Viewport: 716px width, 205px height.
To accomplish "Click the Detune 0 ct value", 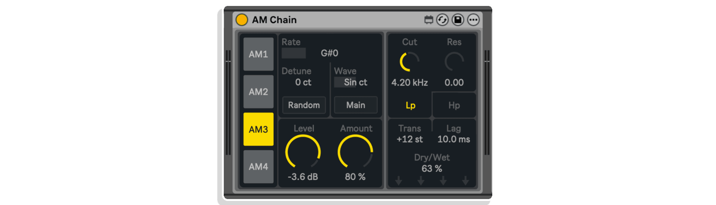I will click(x=303, y=82).
